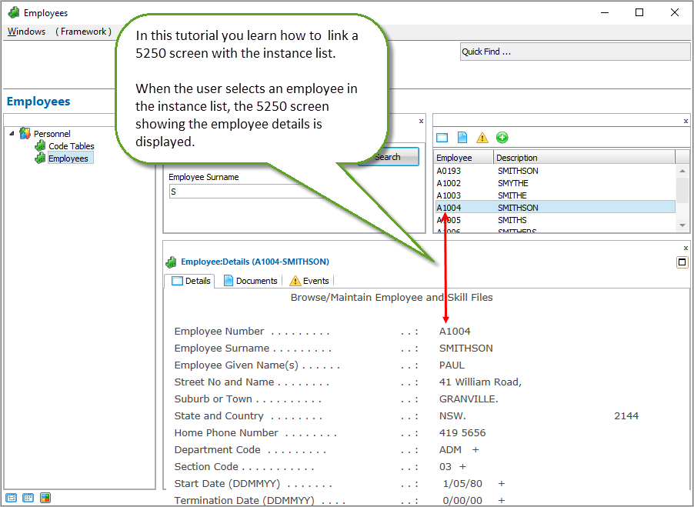Image resolution: width=694 pixels, height=507 pixels.
Task: Click the suburb value GRANVILLE.
Action: point(469,399)
